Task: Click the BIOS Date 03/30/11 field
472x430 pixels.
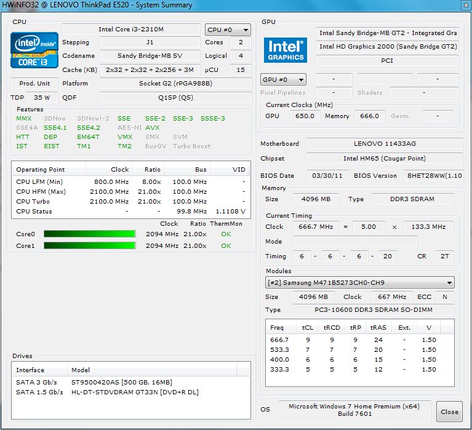Action: (x=327, y=175)
